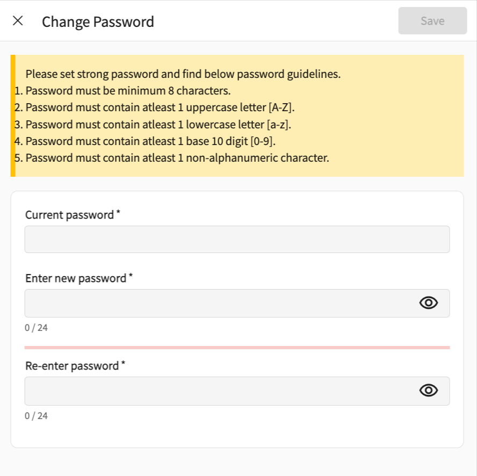Click the Change Password title
The width and height of the screenshot is (477, 476).
98,21
